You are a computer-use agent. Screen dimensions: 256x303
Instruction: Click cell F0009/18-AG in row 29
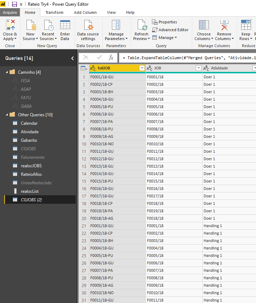(117, 285)
